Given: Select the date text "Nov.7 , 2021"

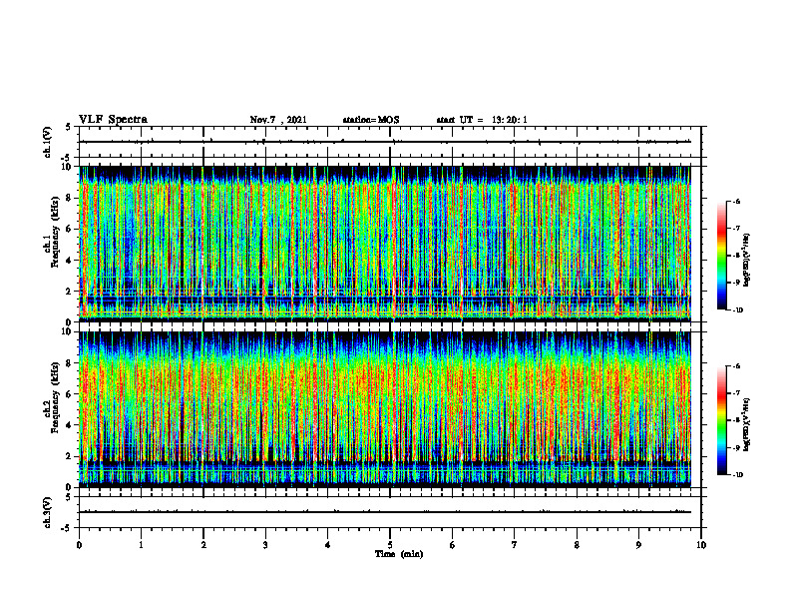Looking at the screenshot, I should [x=278, y=120].
